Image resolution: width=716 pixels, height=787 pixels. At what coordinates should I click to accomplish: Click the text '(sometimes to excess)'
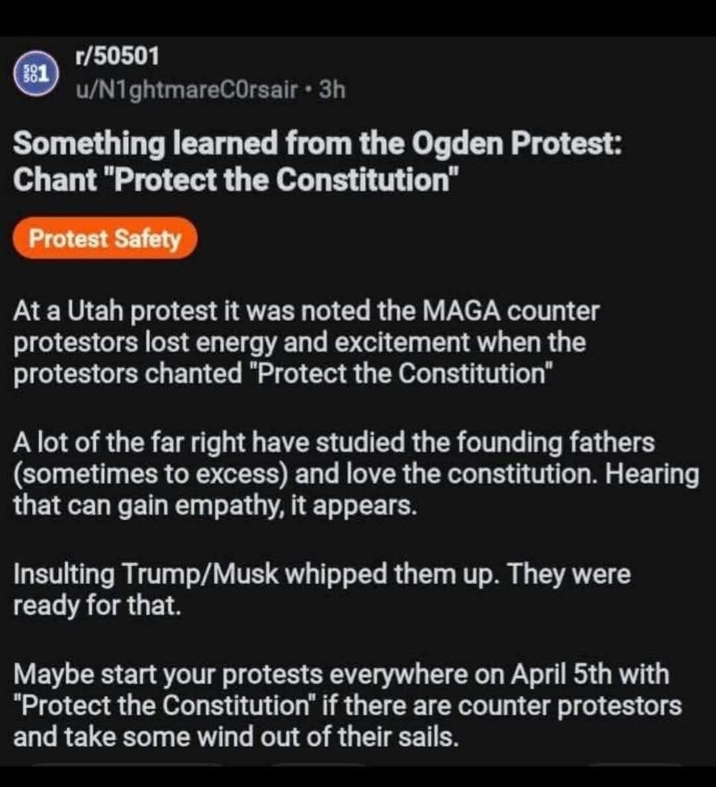150,475
